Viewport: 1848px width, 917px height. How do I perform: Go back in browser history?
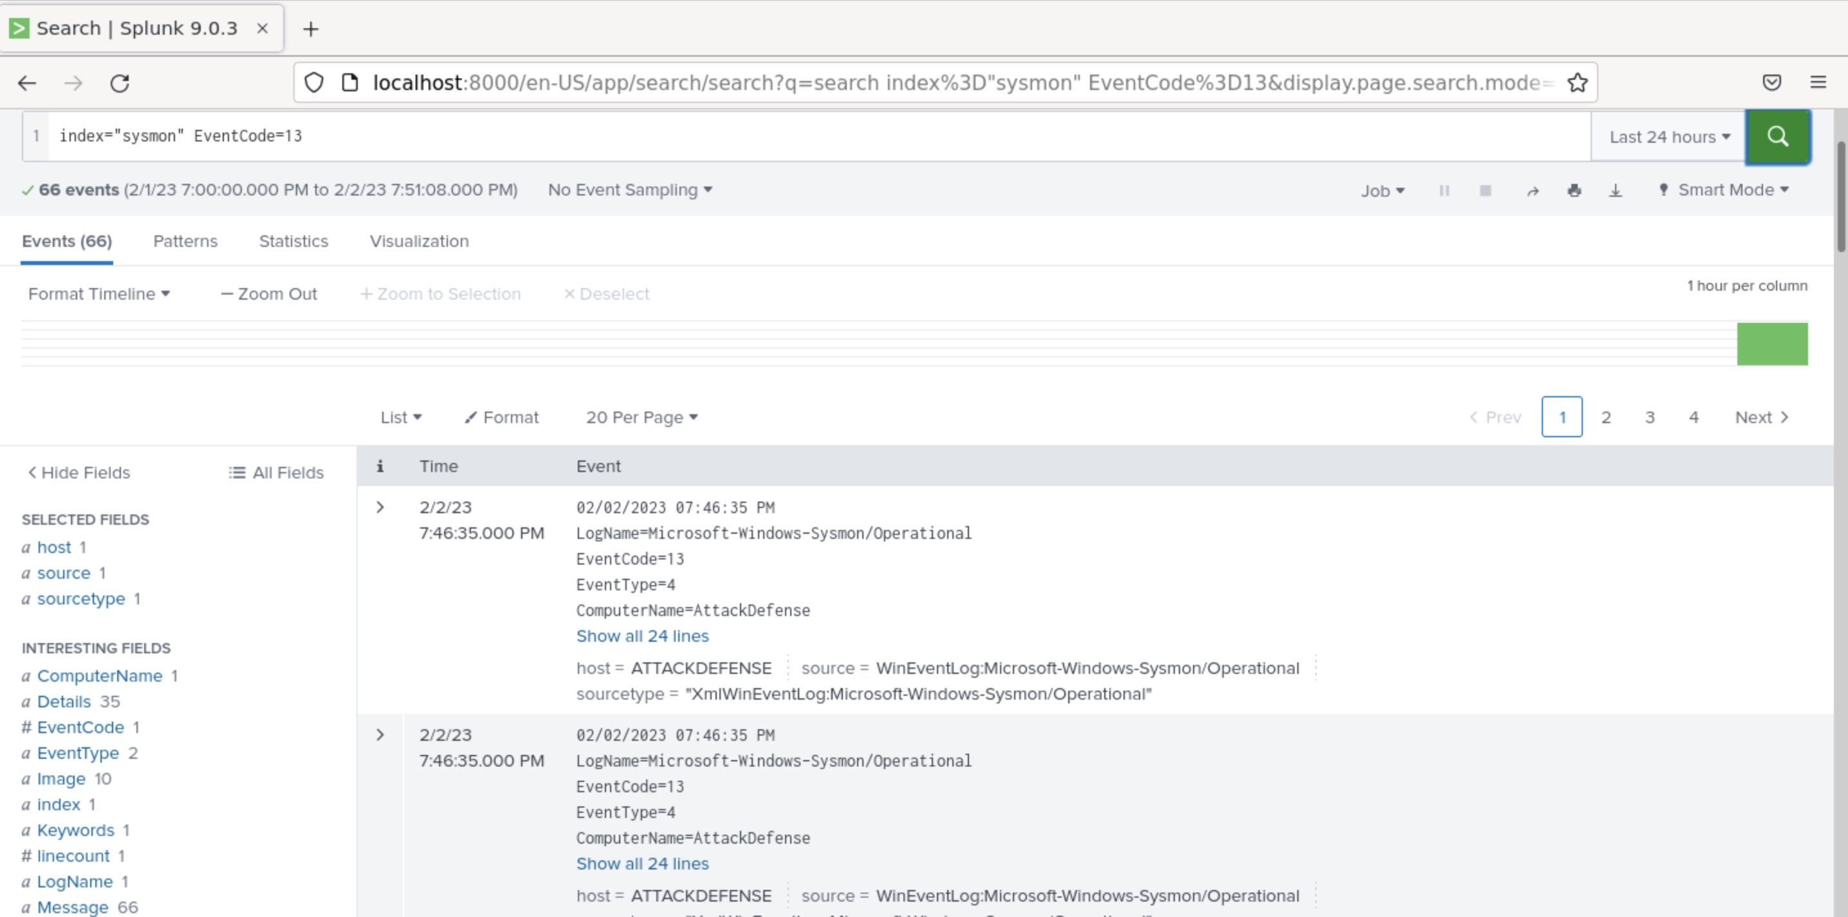[27, 83]
